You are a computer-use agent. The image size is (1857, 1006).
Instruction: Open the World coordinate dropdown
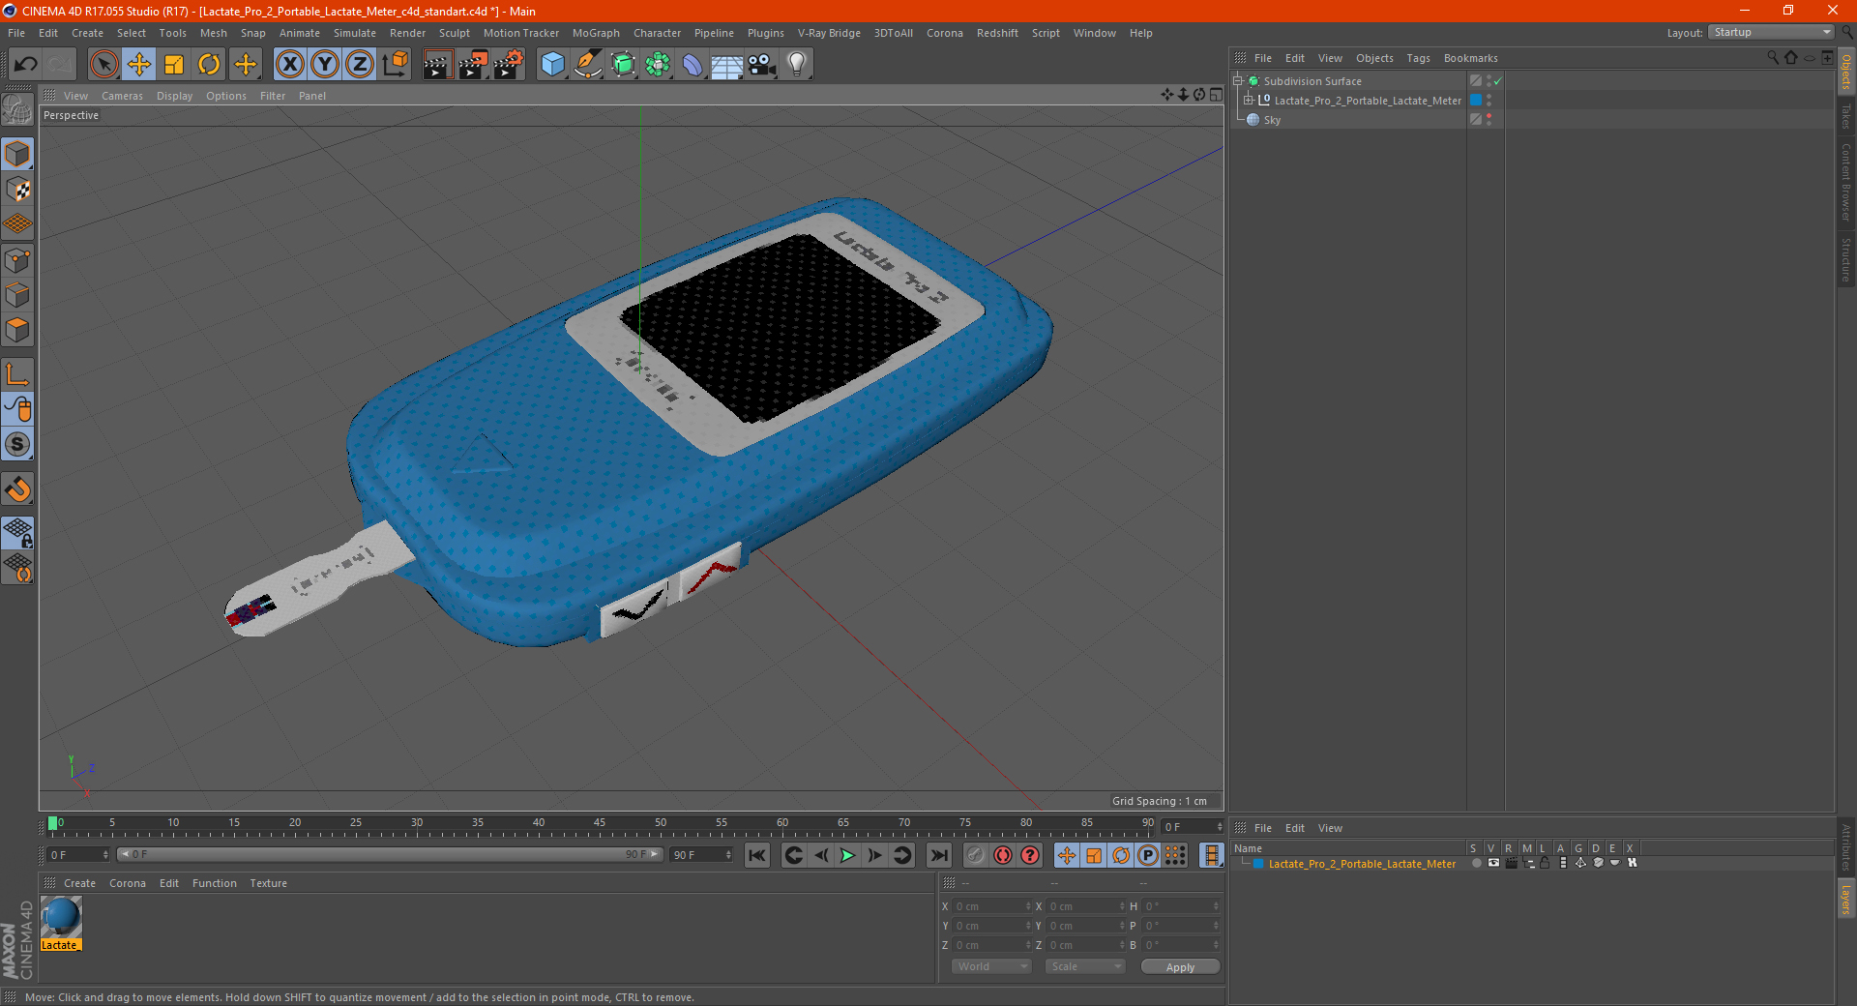pyautogui.click(x=991, y=966)
